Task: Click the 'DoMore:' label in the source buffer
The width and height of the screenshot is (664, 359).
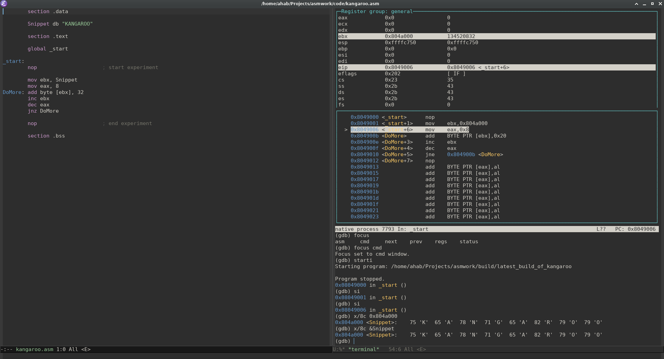Action: click(x=13, y=92)
